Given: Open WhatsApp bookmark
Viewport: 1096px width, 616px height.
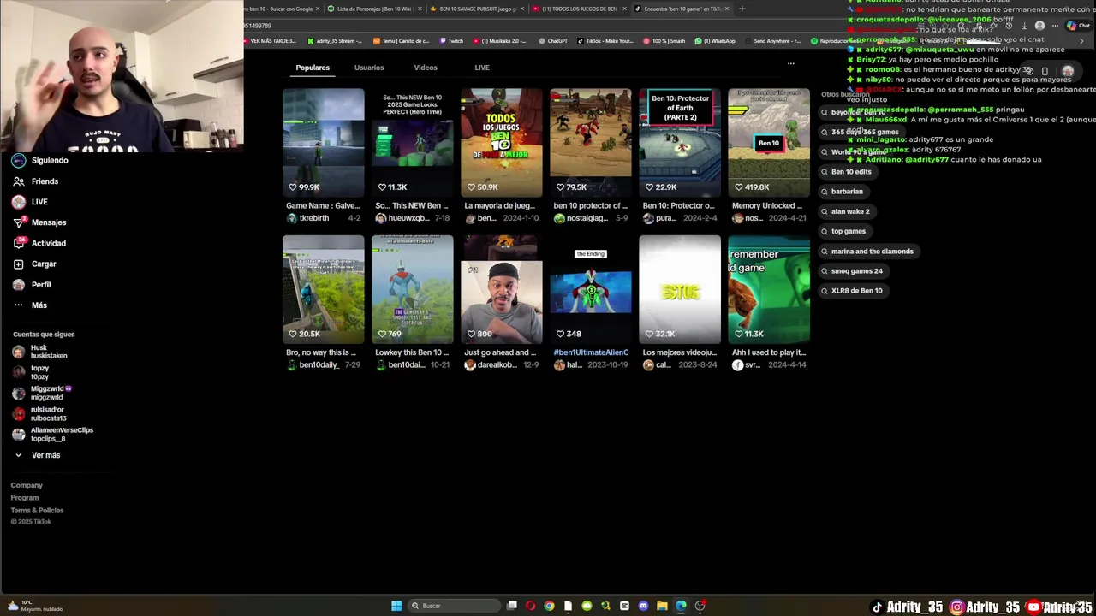Looking at the screenshot, I should (715, 41).
